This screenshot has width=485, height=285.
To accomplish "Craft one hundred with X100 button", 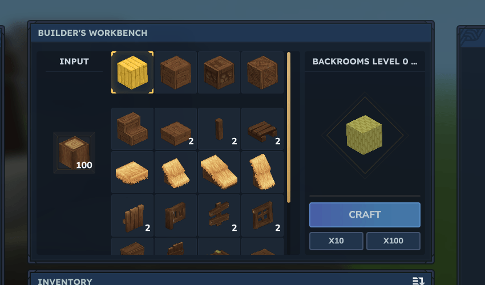I will click(x=393, y=241).
